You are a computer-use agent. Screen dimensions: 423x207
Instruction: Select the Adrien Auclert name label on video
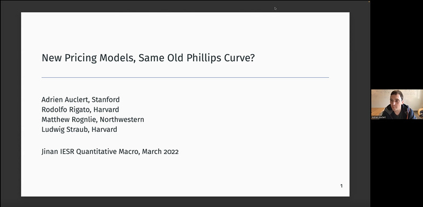click(x=378, y=118)
